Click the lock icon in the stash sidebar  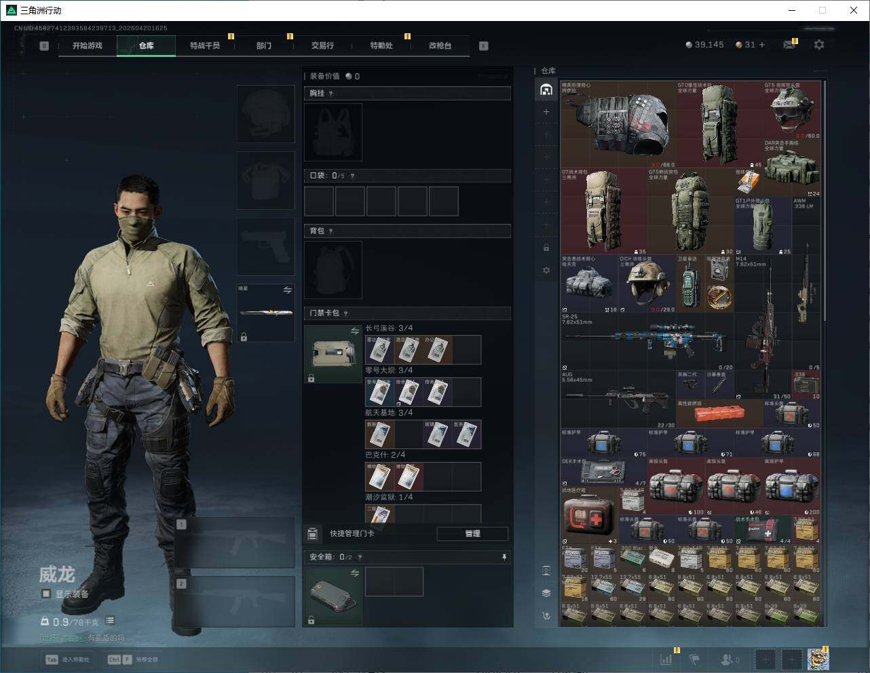point(546,248)
